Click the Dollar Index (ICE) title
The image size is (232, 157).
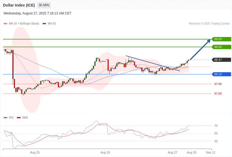19,5
